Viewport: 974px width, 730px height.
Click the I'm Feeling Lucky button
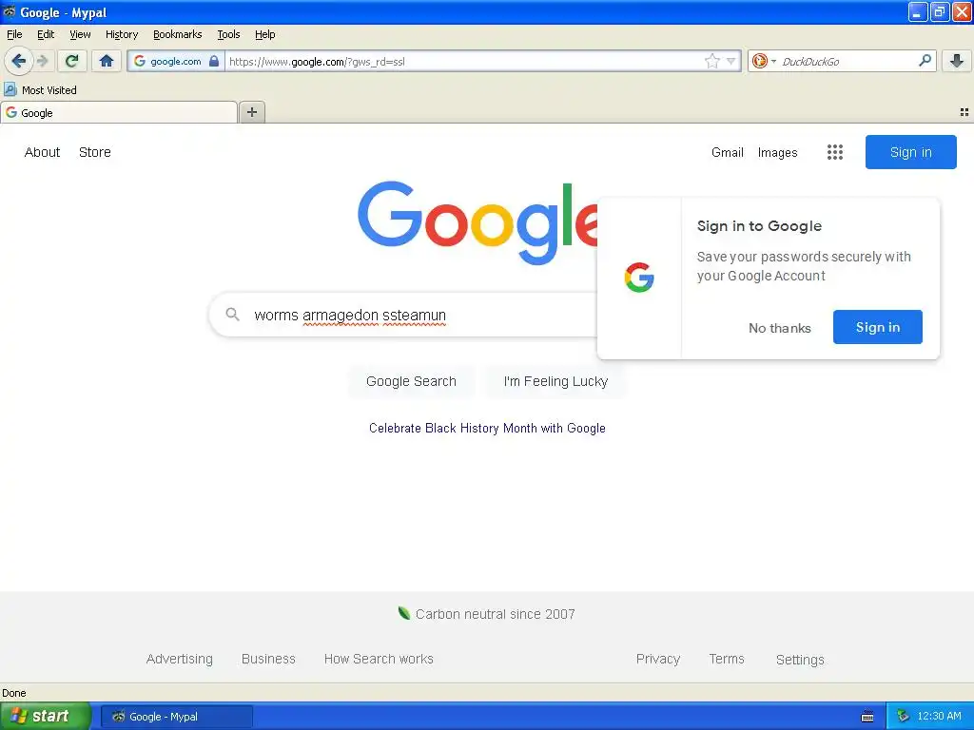point(555,381)
